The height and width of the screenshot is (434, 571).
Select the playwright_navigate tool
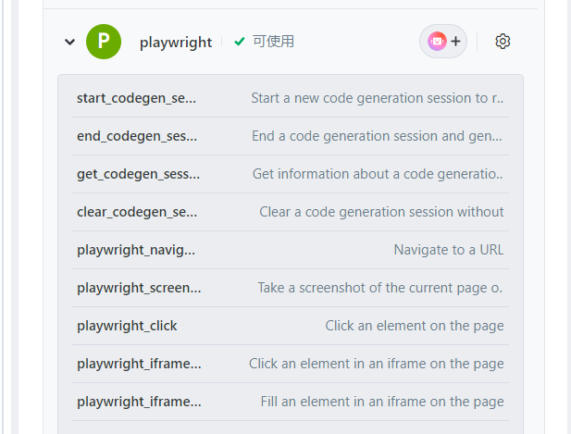(x=136, y=250)
